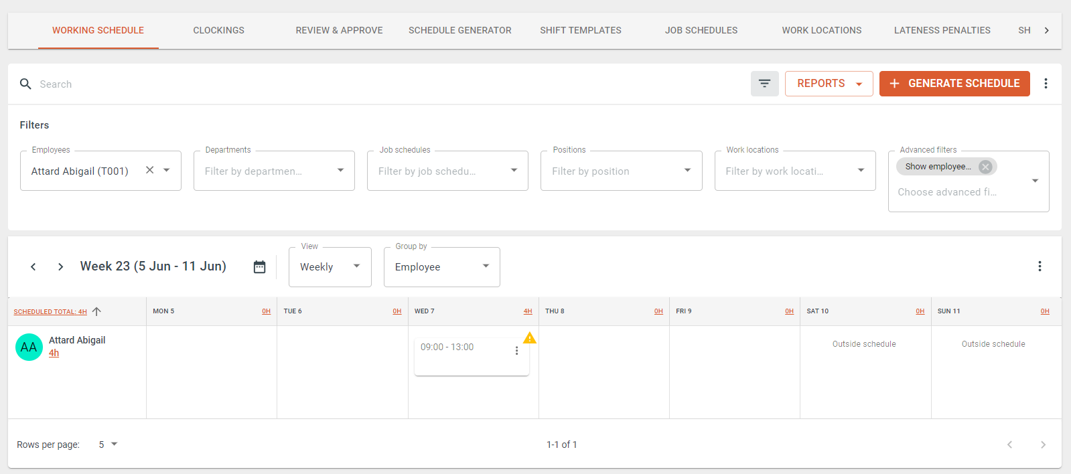This screenshot has width=1071, height=474.
Task: Open the Reports button menu
Action: click(829, 84)
